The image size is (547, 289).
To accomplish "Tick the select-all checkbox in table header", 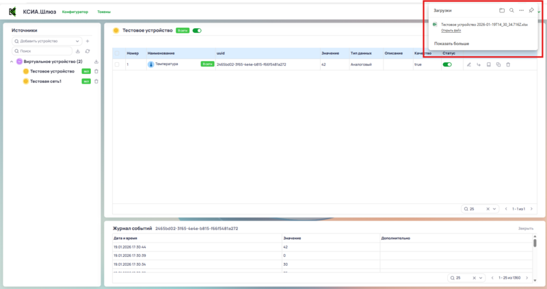I will pyautogui.click(x=117, y=53).
